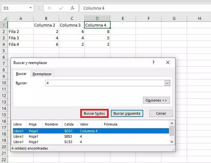Switch to the Reemplazar tab
211x163 pixels.
tap(42, 74)
